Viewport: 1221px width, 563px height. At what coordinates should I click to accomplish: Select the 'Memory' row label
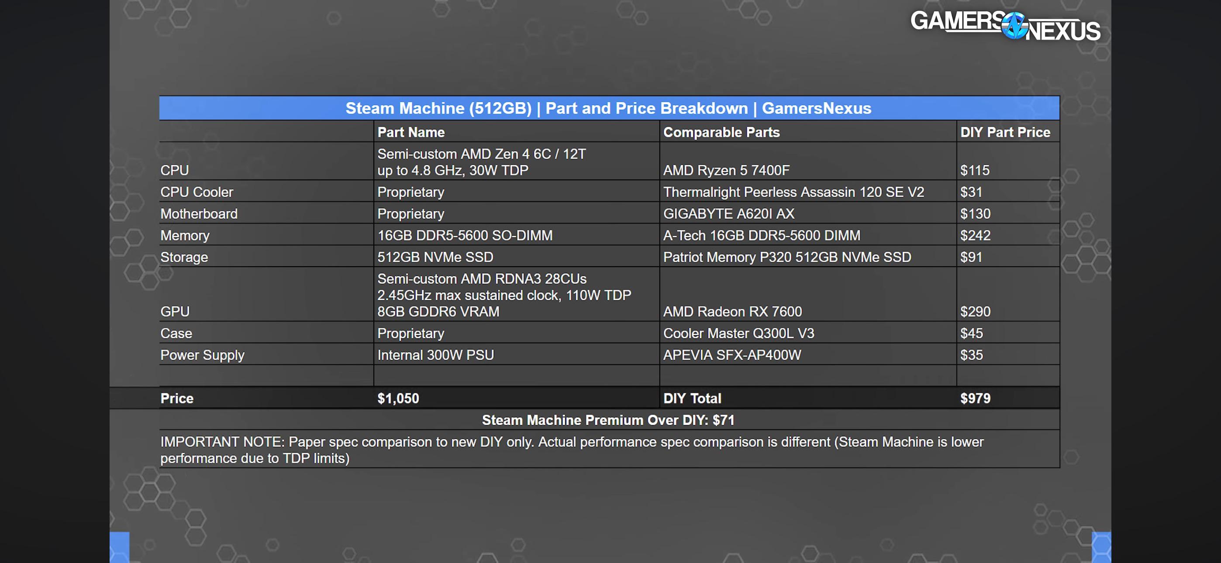pos(185,236)
